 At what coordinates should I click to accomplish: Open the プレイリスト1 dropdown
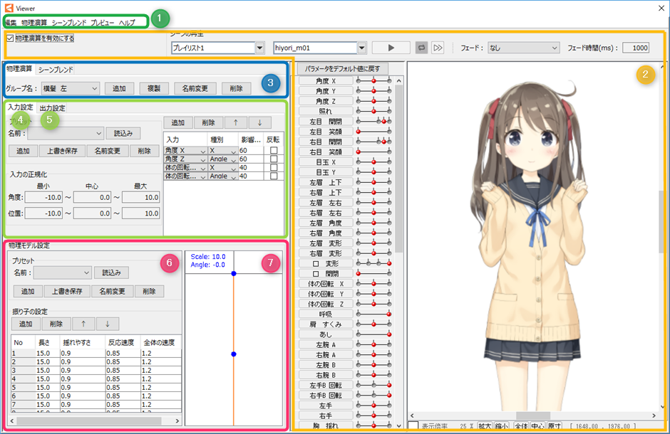click(x=259, y=48)
